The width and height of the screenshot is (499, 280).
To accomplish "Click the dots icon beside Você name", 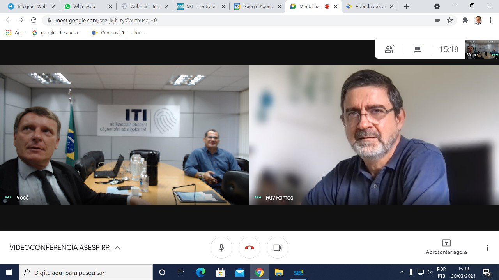I will click(8, 198).
